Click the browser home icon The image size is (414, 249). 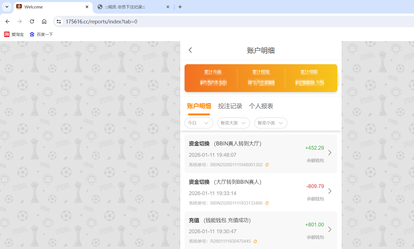point(44,21)
